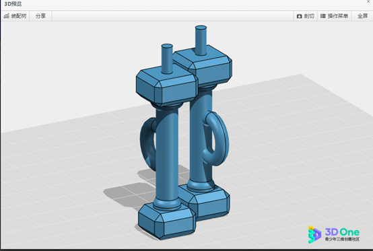This screenshot has height=251, width=373.
Task: Select the front pillar's bottom base block
Action: tap(166, 220)
